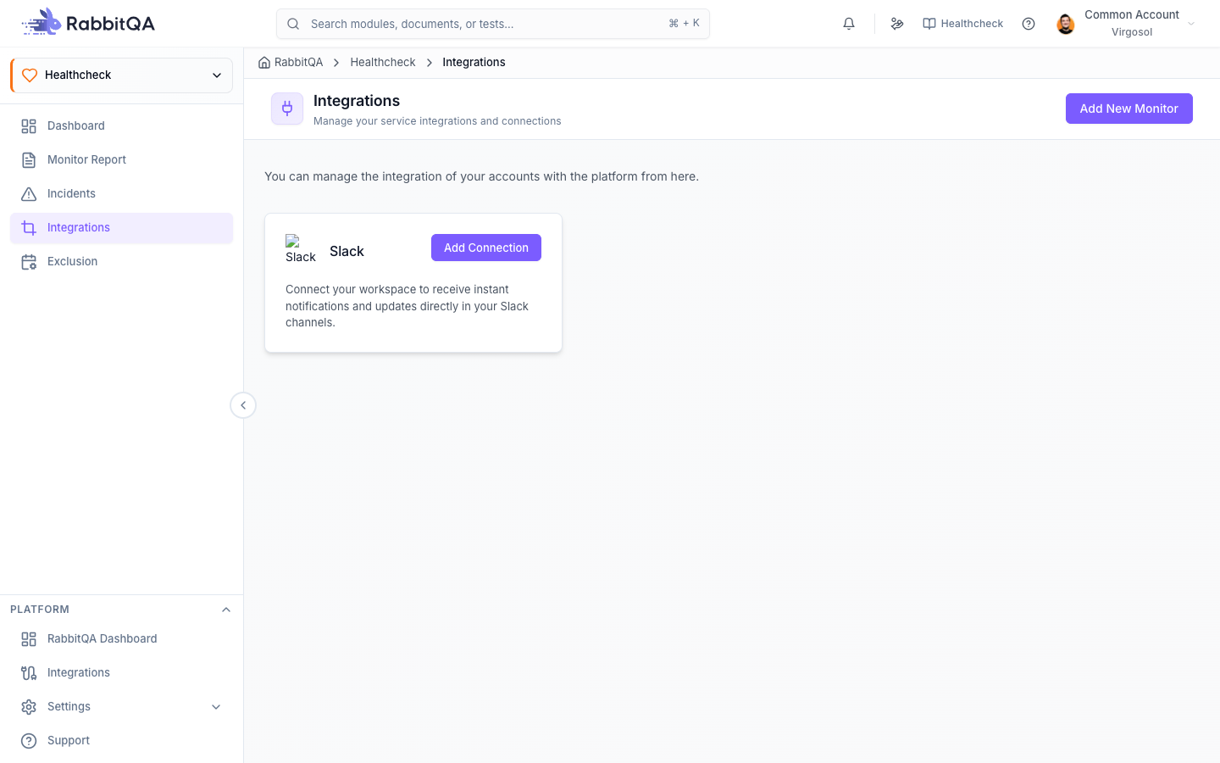The height and width of the screenshot is (763, 1220).
Task: Click the ⌘ + K shortcut hint
Action: pyautogui.click(x=684, y=23)
